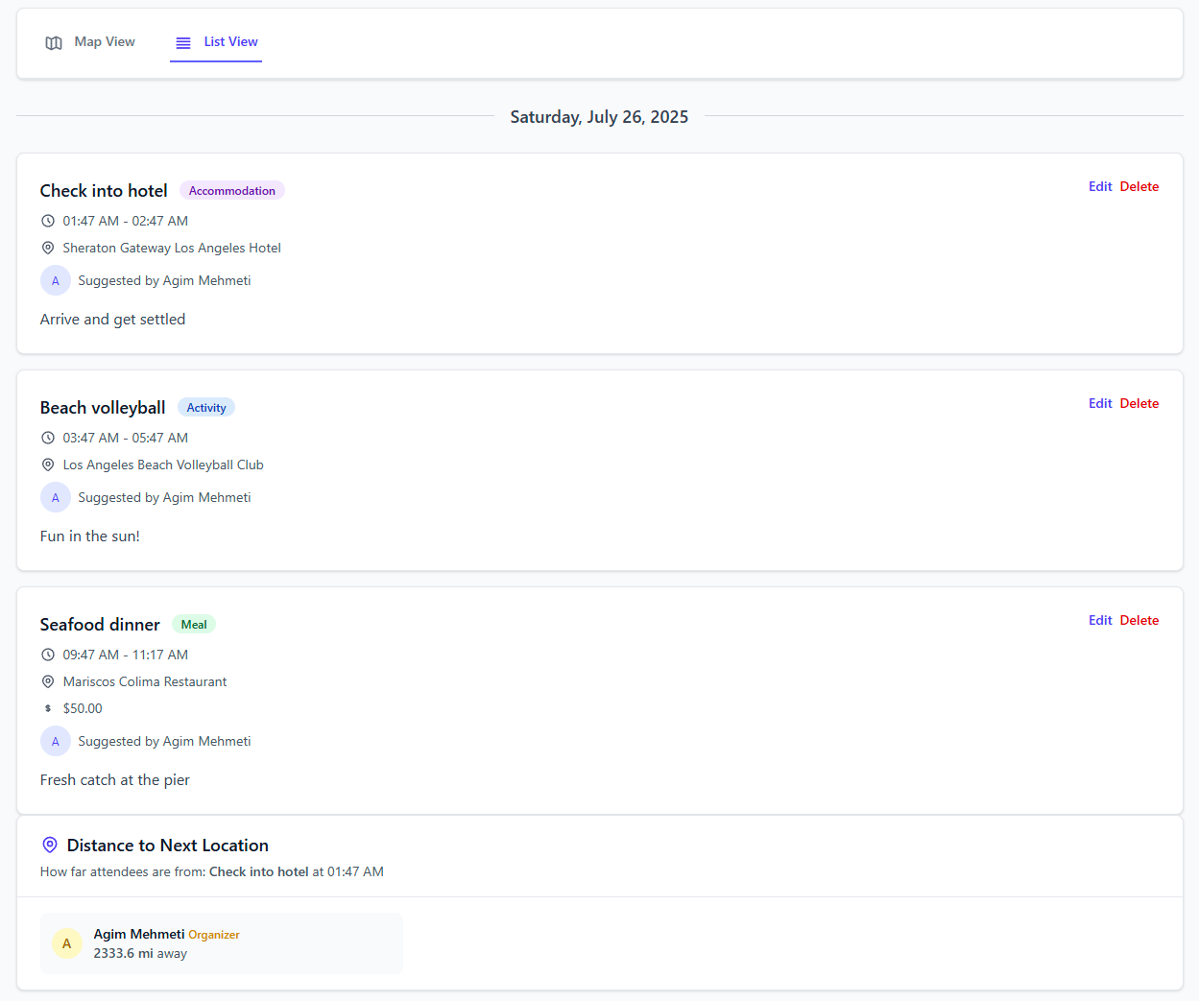Switch to the Map View tab
This screenshot has height=1001, width=1199.
point(90,42)
